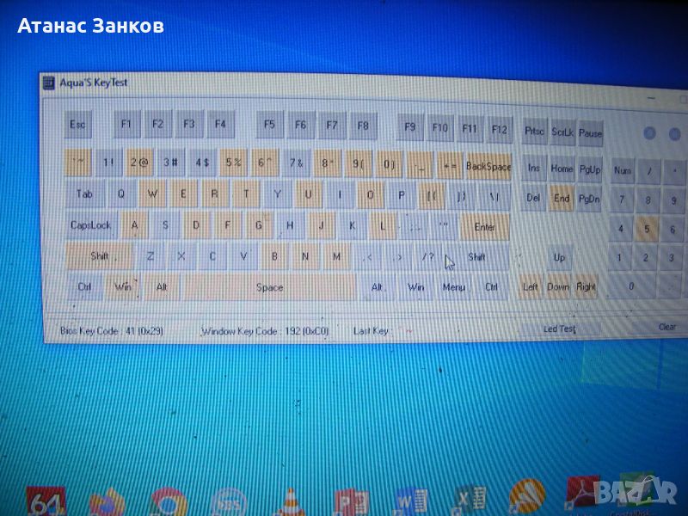Click the BackSpace key button
The width and height of the screenshot is (688, 516).
point(488,166)
